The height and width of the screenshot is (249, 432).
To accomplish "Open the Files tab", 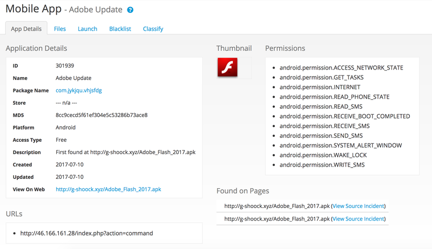I will pos(60,29).
